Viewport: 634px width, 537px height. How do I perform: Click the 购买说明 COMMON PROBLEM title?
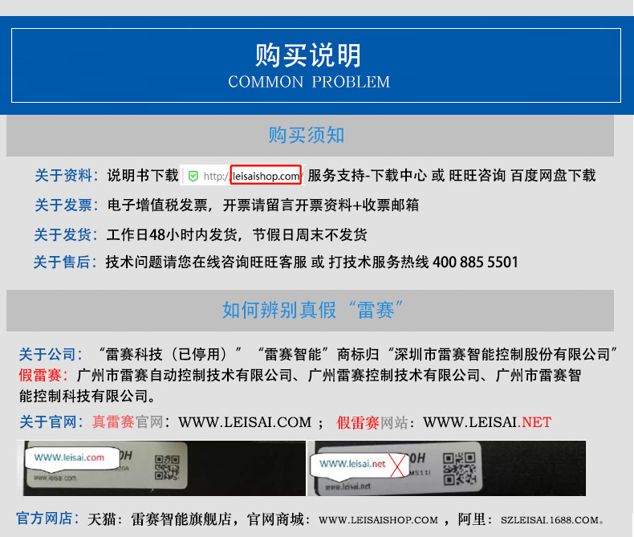click(308, 66)
